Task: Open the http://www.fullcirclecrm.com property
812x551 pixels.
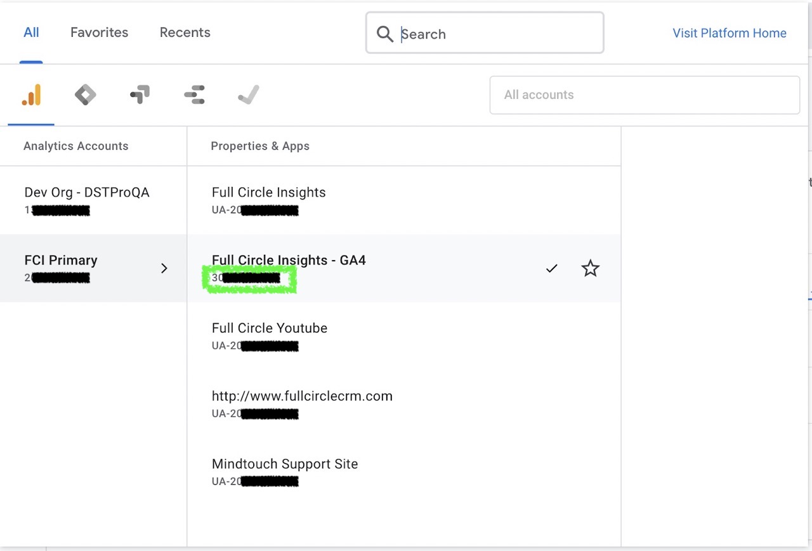Action: 404,404
